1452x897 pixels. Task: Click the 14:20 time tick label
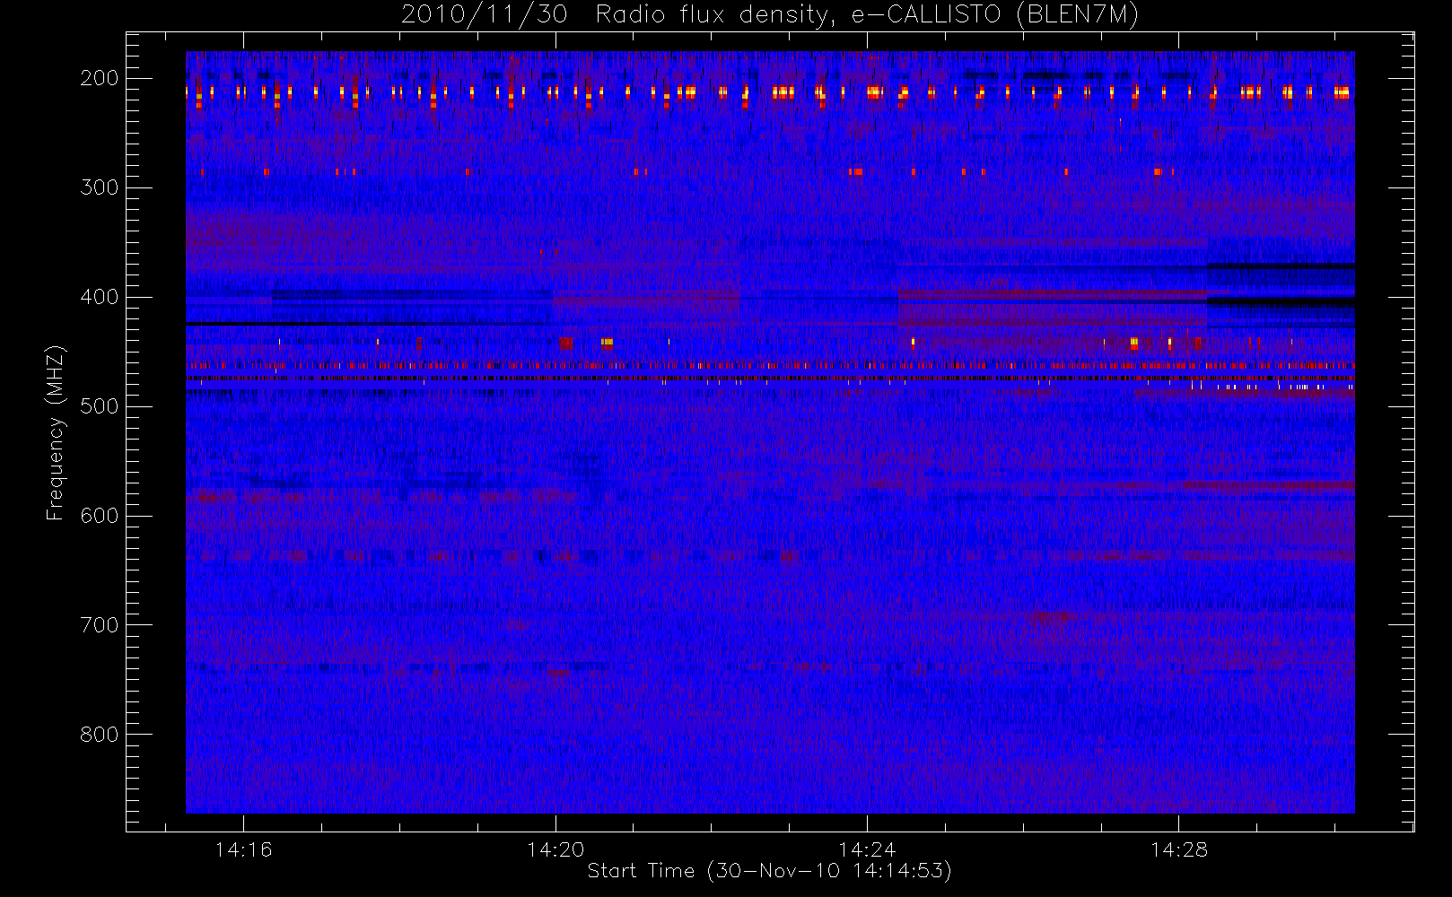pyautogui.click(x=555, y=849)
